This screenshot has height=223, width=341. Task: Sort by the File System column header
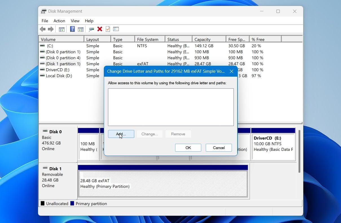pos(150,39)
